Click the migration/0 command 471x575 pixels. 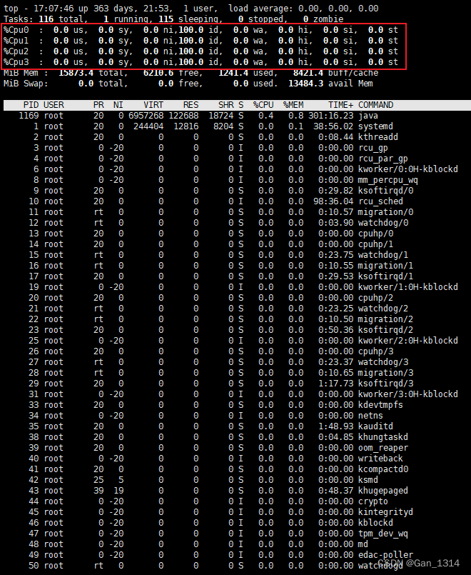[x=385, y=212]
